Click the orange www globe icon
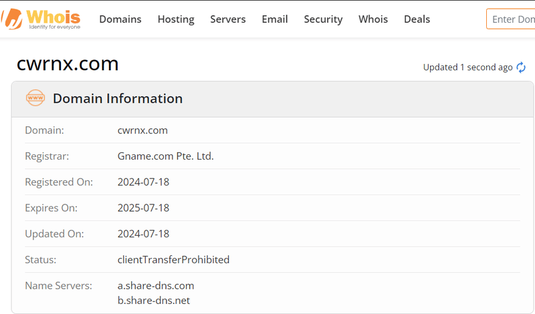 coord(35,98)
